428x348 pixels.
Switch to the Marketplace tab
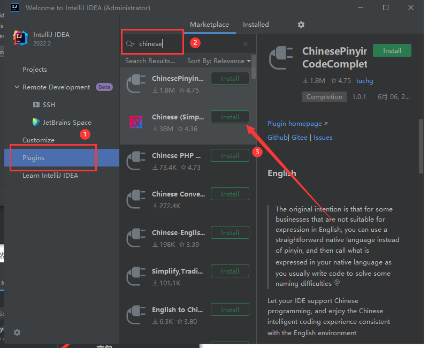coord(209,25)
